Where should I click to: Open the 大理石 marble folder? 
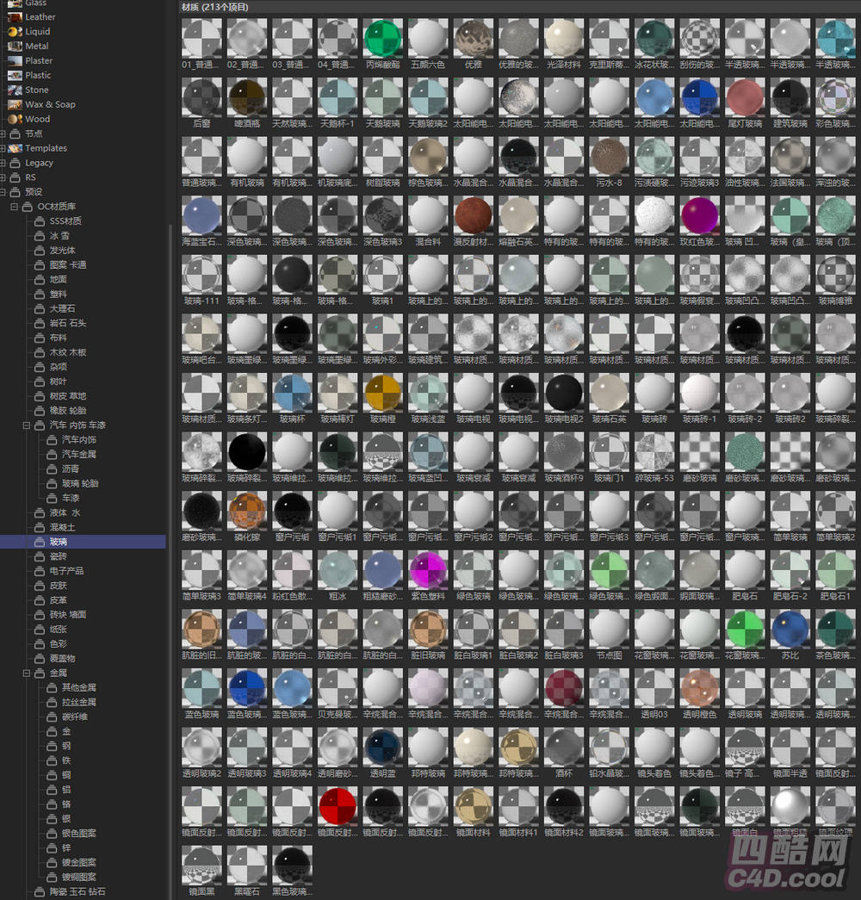coord(62,308)
